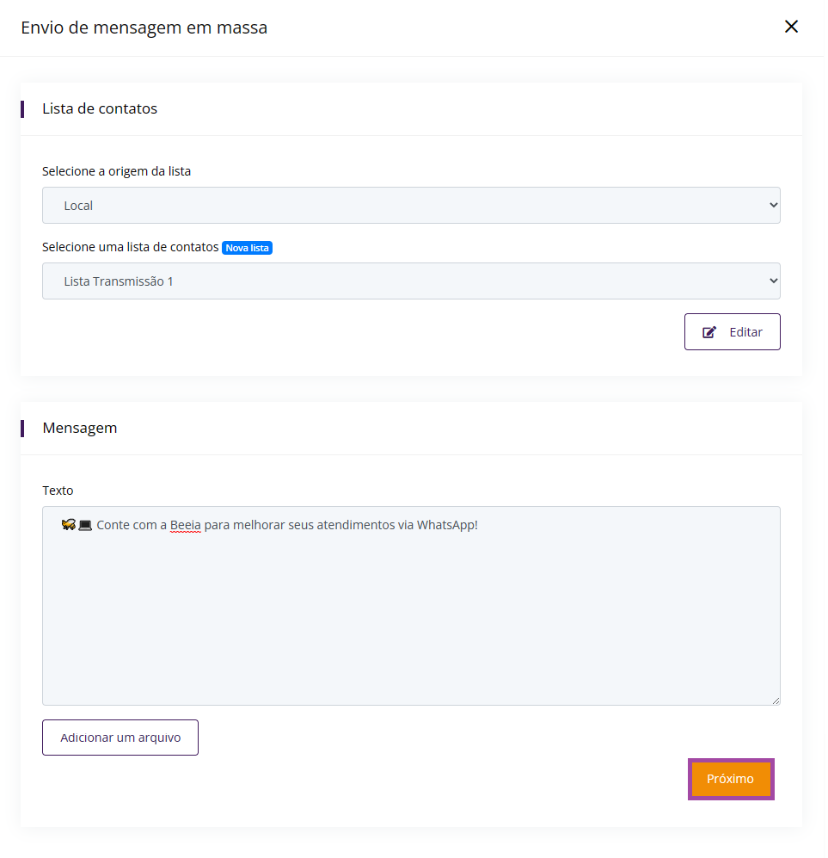The height and width of the screenshot is (858, 828).
Task: Close the Envio de mensagem em massa dialog
Action: point(791,27)
